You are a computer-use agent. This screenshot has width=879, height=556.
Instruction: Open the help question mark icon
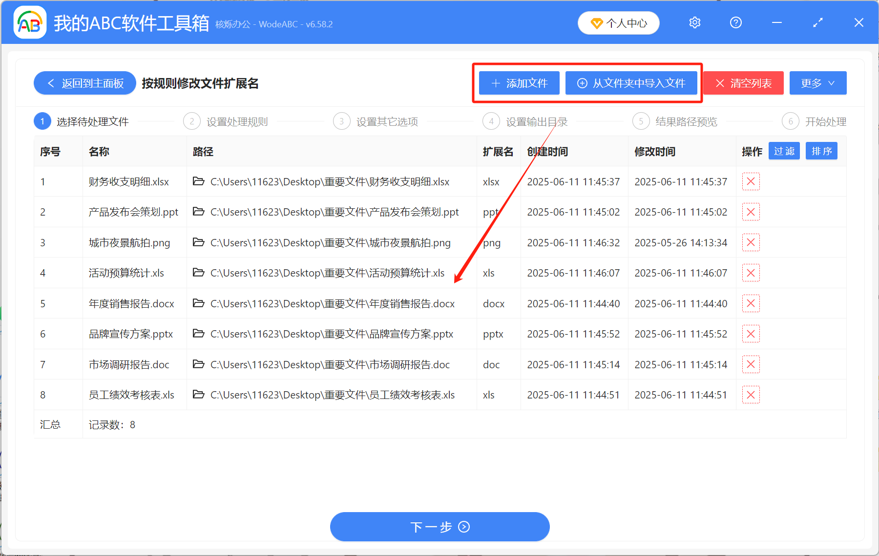[736, 22]
